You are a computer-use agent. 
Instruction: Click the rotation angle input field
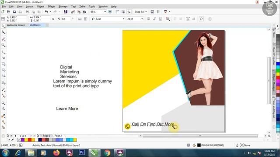pos(66,19)
